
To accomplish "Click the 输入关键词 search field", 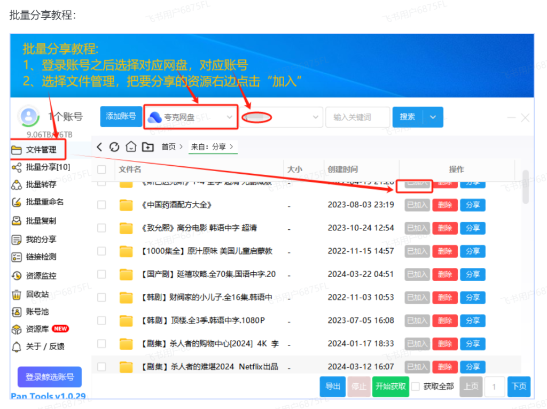I will pos(357,117).
